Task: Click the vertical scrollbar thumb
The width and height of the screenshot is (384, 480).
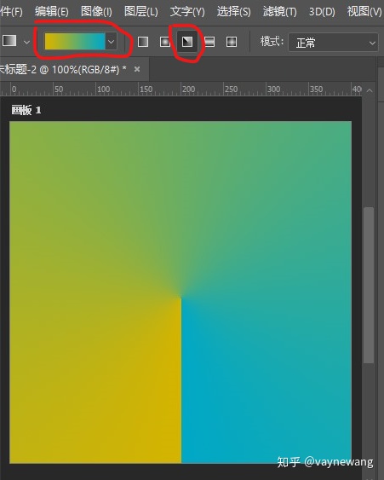Action: 369,286
